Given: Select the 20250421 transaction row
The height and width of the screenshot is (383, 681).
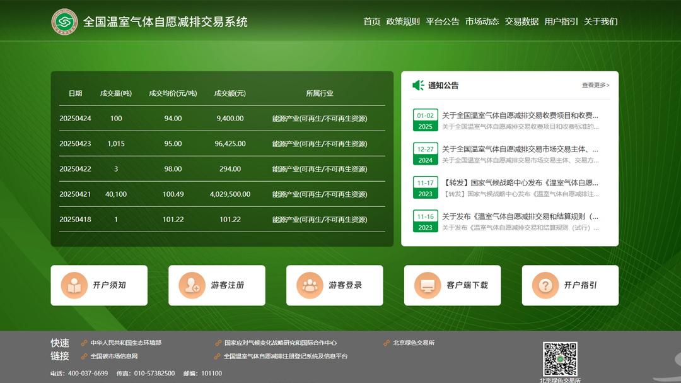Looking at the screenshot, I should point(222,194).
